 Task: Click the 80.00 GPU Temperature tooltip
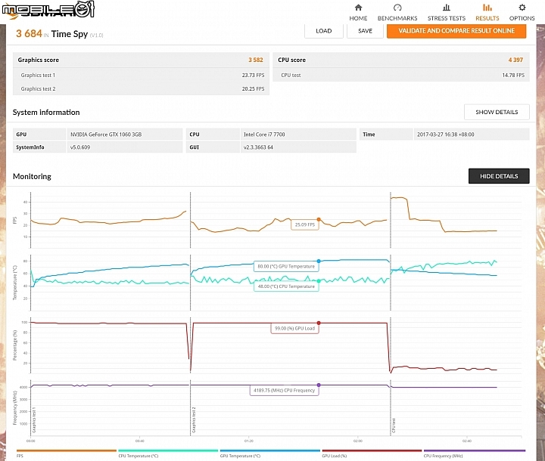(286, 266)
